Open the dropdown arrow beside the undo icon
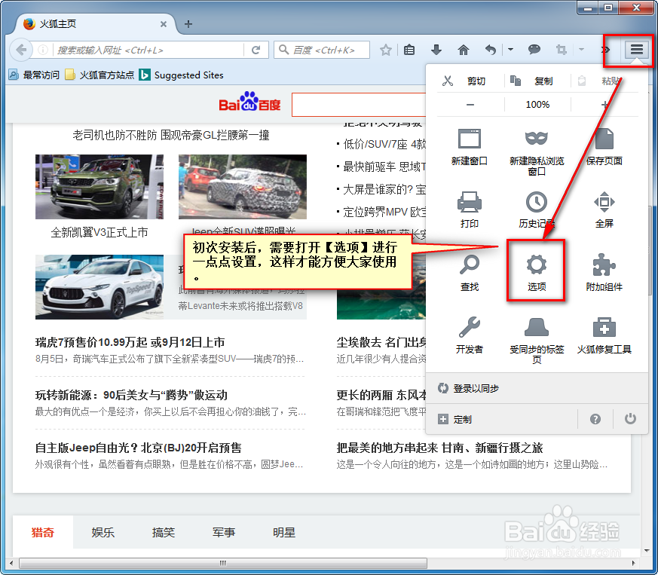Screen dimensions: 658x575 [x=512, y=50]
